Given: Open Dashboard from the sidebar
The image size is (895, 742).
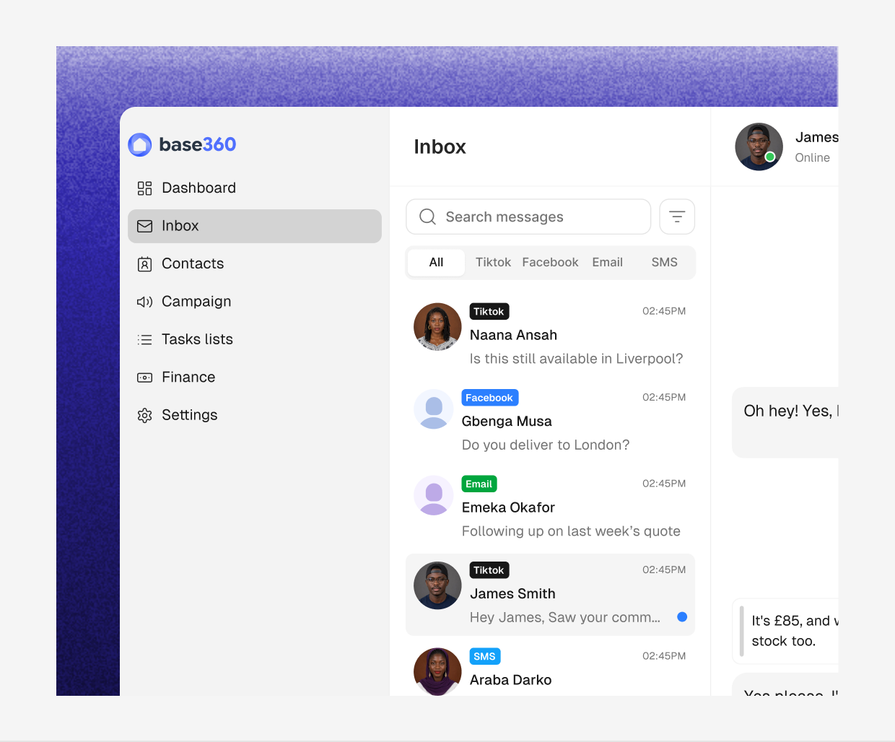Looking at the screenshot, I should click(x=255, y=188).
